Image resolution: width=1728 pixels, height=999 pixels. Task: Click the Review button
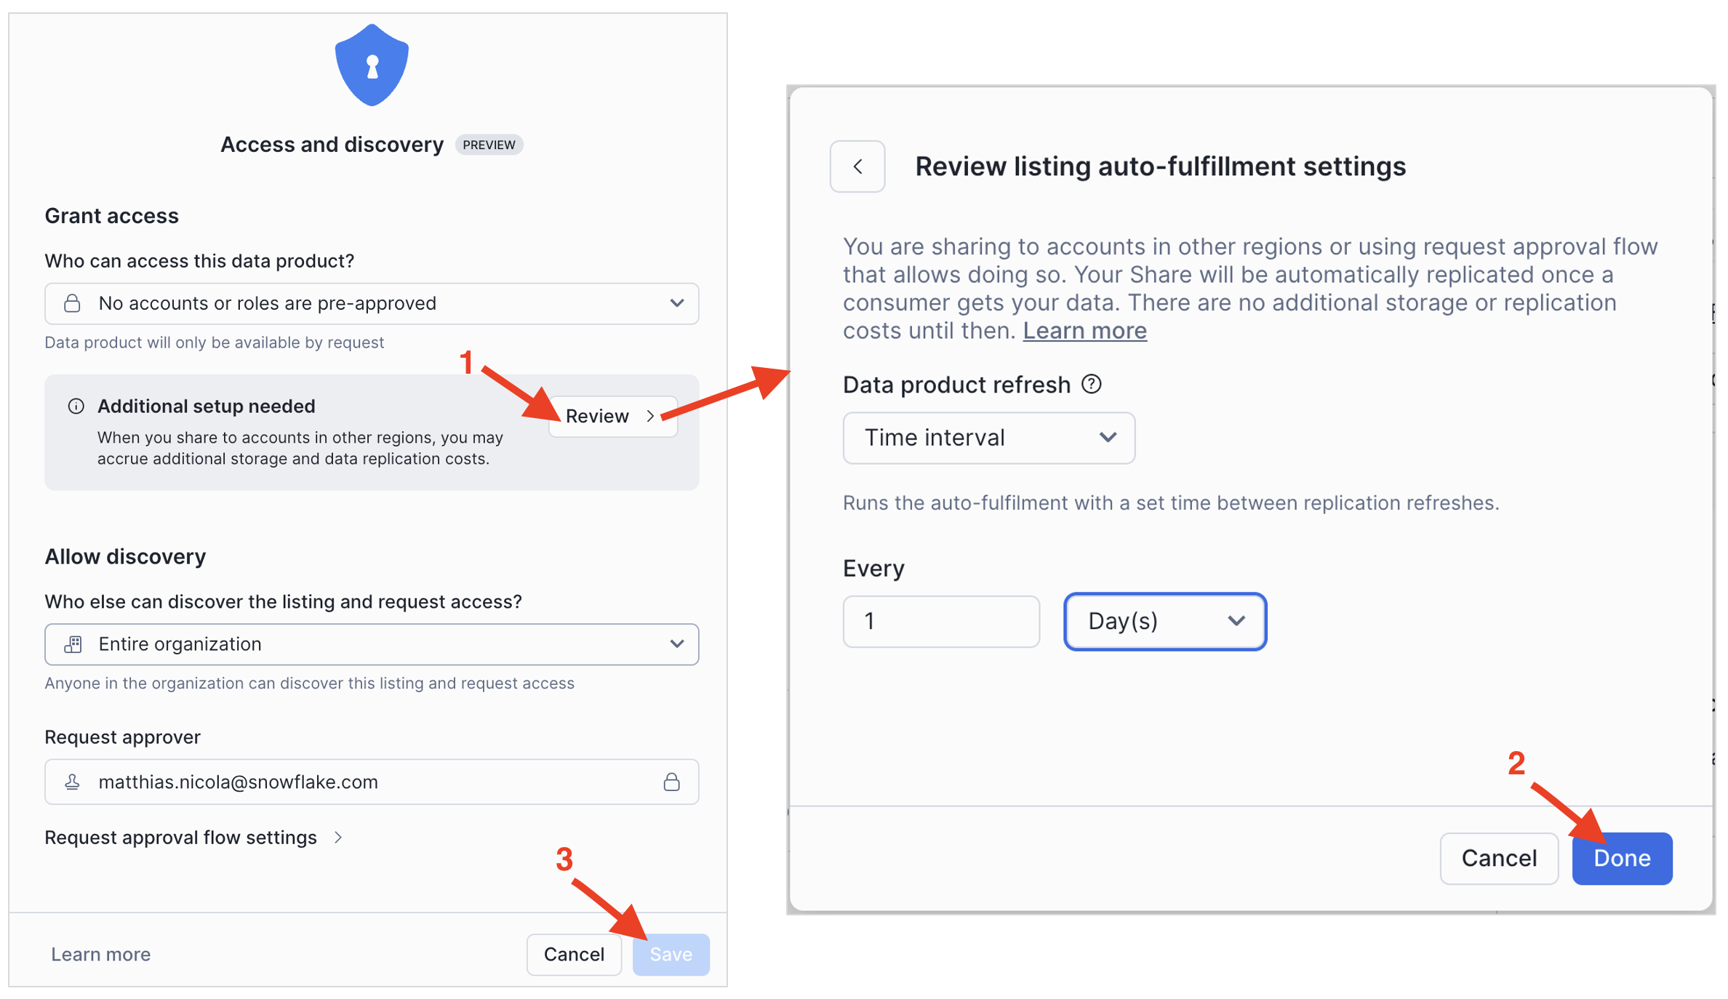pyautogui.click(x=612, y=416)
